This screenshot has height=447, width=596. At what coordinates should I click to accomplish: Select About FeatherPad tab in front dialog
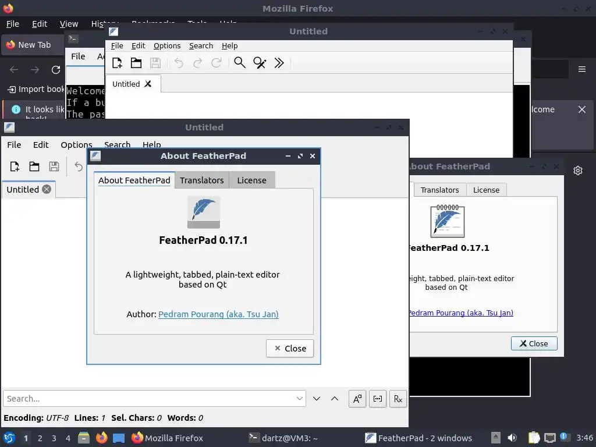coord(134,180)
